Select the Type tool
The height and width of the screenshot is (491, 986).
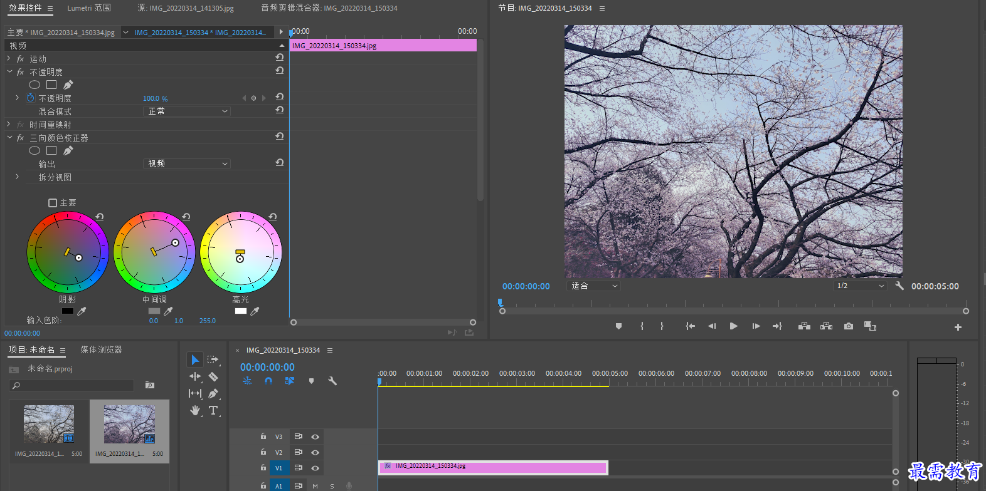coord(213,410)
